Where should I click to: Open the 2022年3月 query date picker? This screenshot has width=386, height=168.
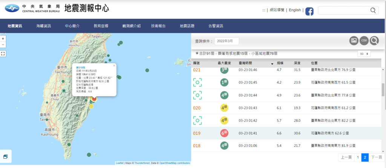pos(227,41)
